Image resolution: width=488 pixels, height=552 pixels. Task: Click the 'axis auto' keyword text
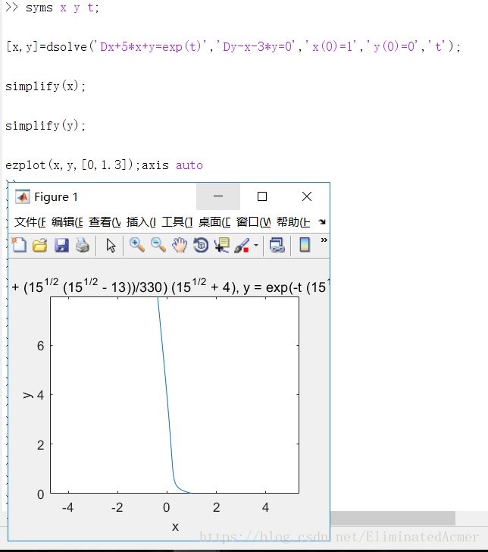point(172,165)
